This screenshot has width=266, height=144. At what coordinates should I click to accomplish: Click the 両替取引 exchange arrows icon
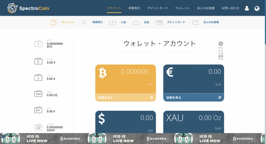84,22
